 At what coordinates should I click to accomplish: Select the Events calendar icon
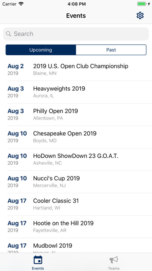(x=38, y=260)
